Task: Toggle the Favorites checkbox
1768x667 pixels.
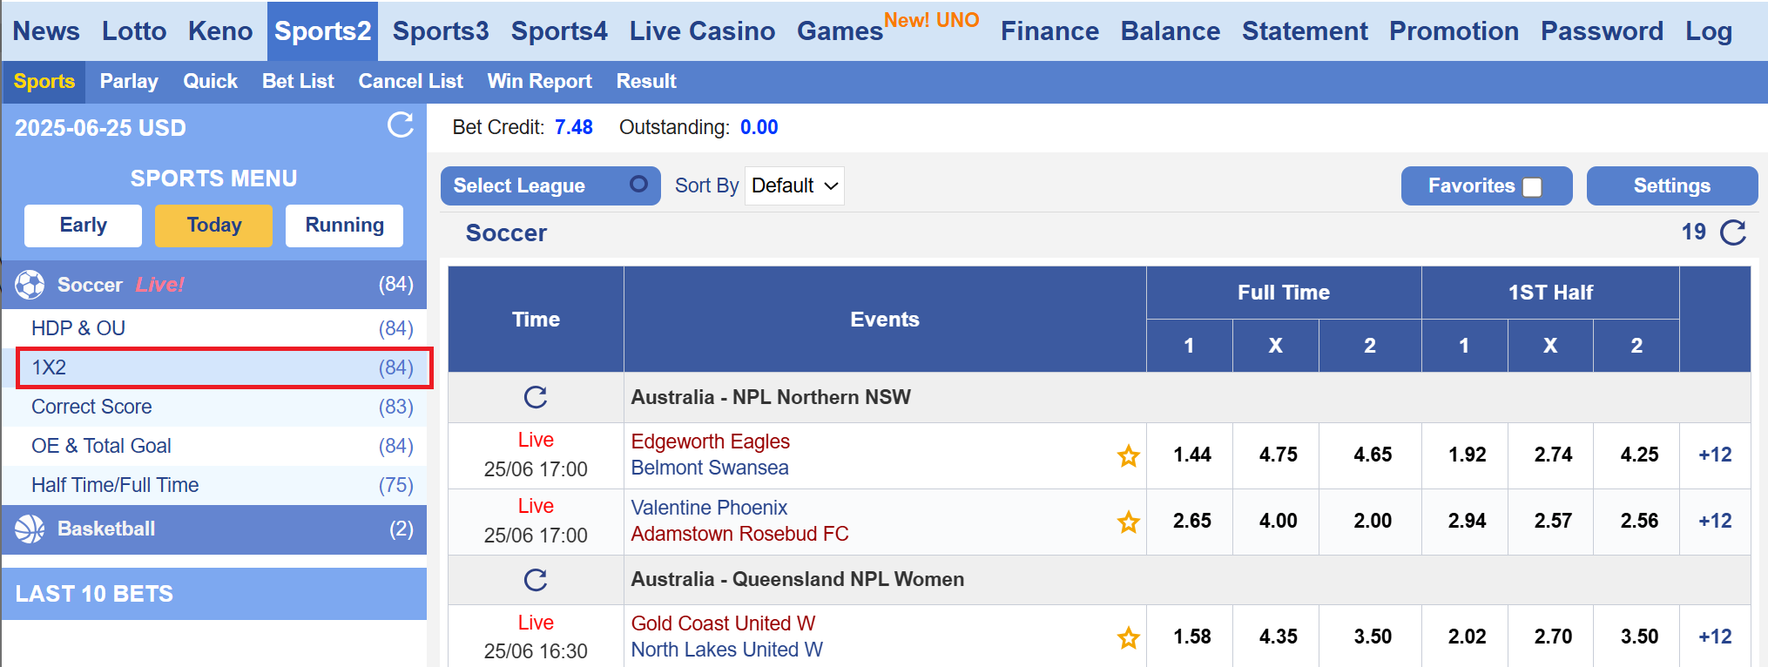Action: (x=1532, y=187)
